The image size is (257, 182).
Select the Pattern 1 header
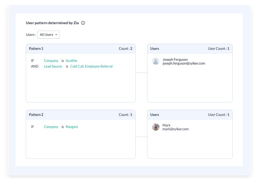tap(36, 49)
